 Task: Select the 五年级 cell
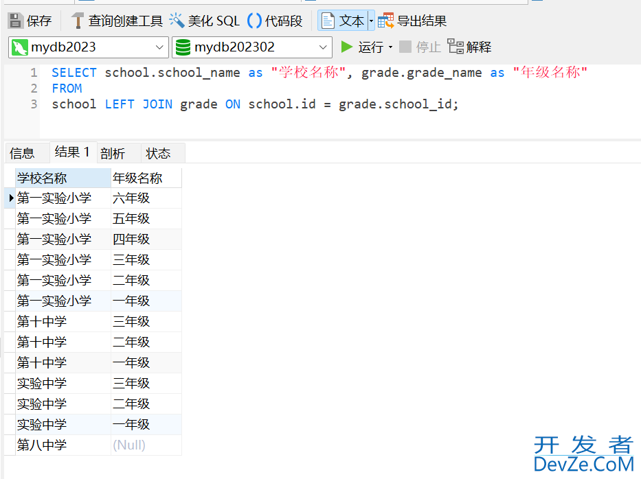tap(146, 219)
